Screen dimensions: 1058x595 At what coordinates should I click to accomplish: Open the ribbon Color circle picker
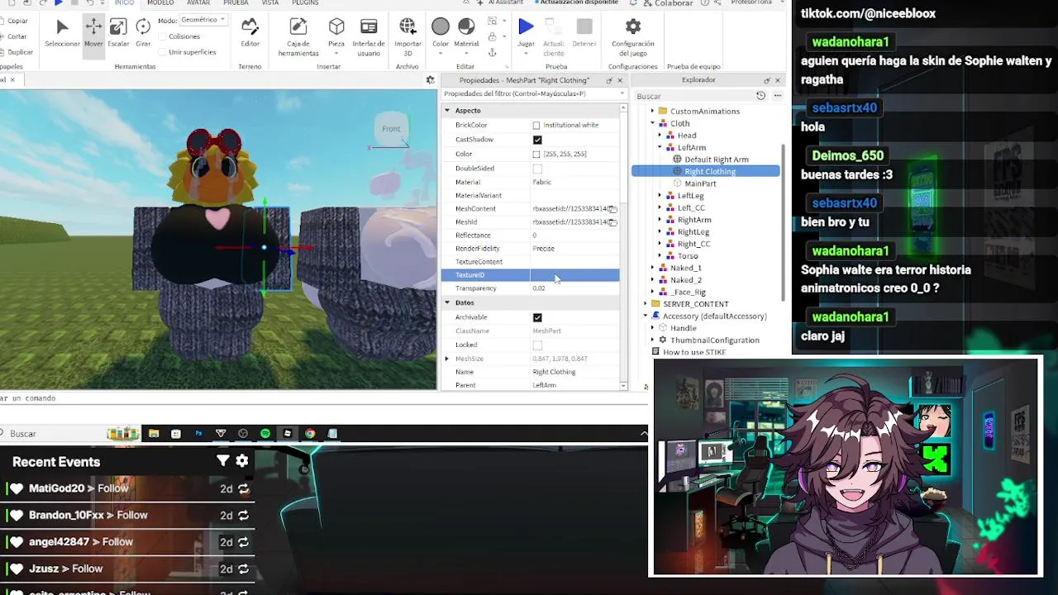[441, 27]
